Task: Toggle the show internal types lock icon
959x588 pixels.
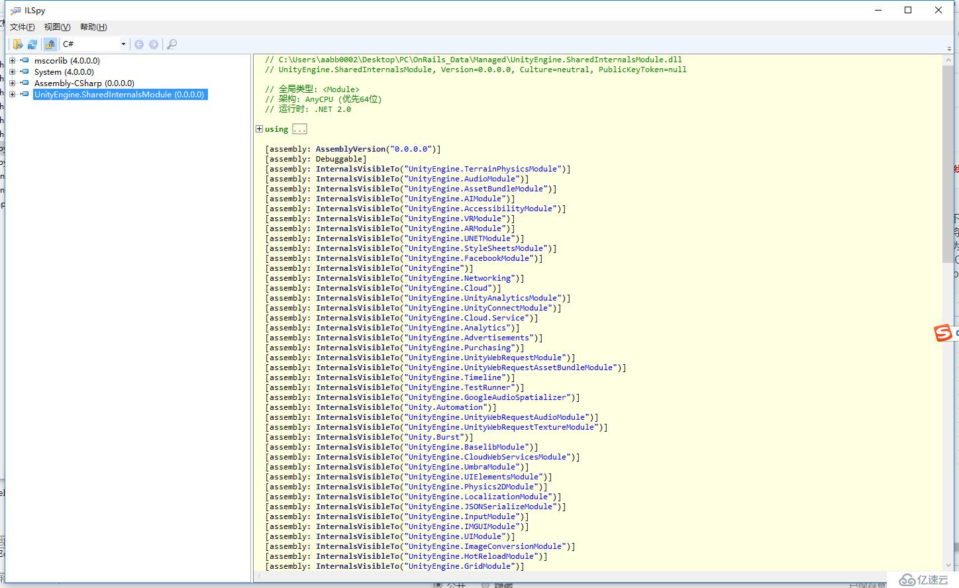Action: pos(50,44)
